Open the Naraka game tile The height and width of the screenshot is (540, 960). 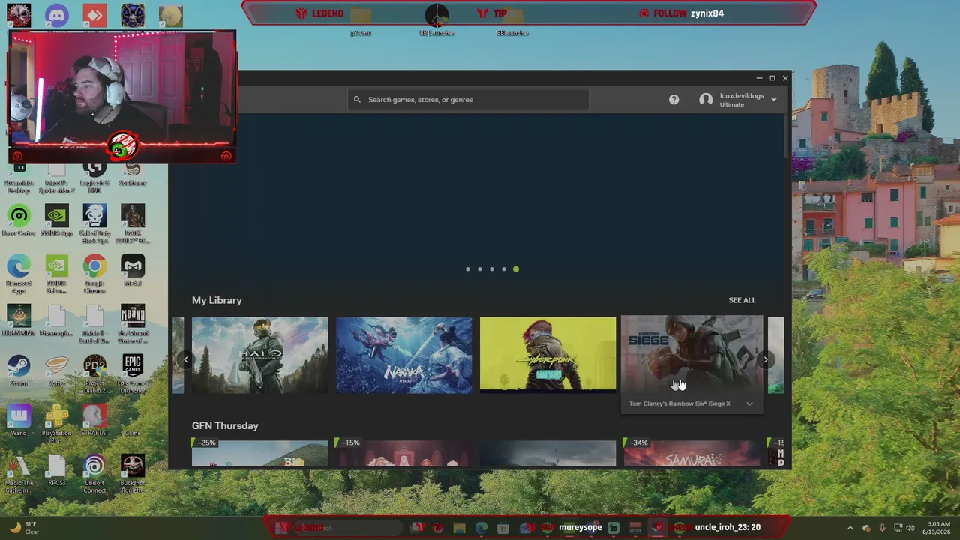[x=403, y=355]
